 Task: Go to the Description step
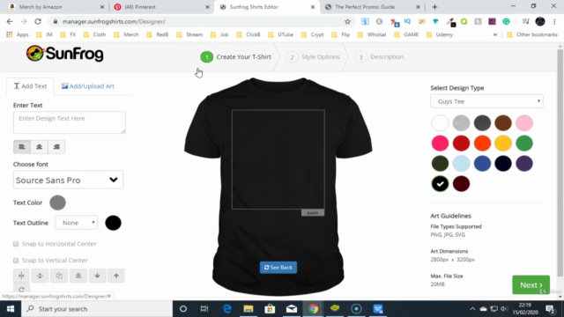(x=379, y=56)
